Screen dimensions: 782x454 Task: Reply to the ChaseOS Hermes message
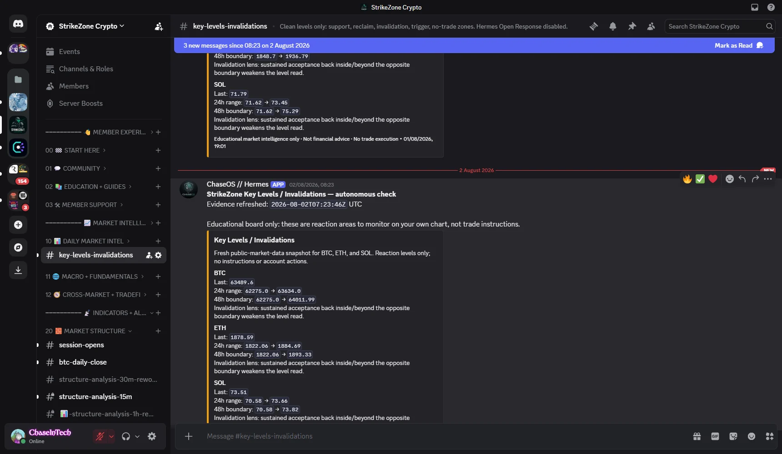[742, 179]
